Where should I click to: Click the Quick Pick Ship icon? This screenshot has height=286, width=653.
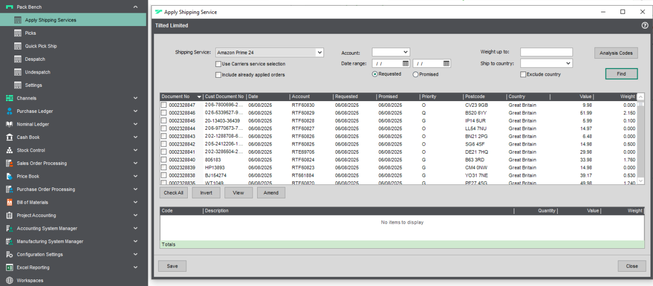coord(18,46)
